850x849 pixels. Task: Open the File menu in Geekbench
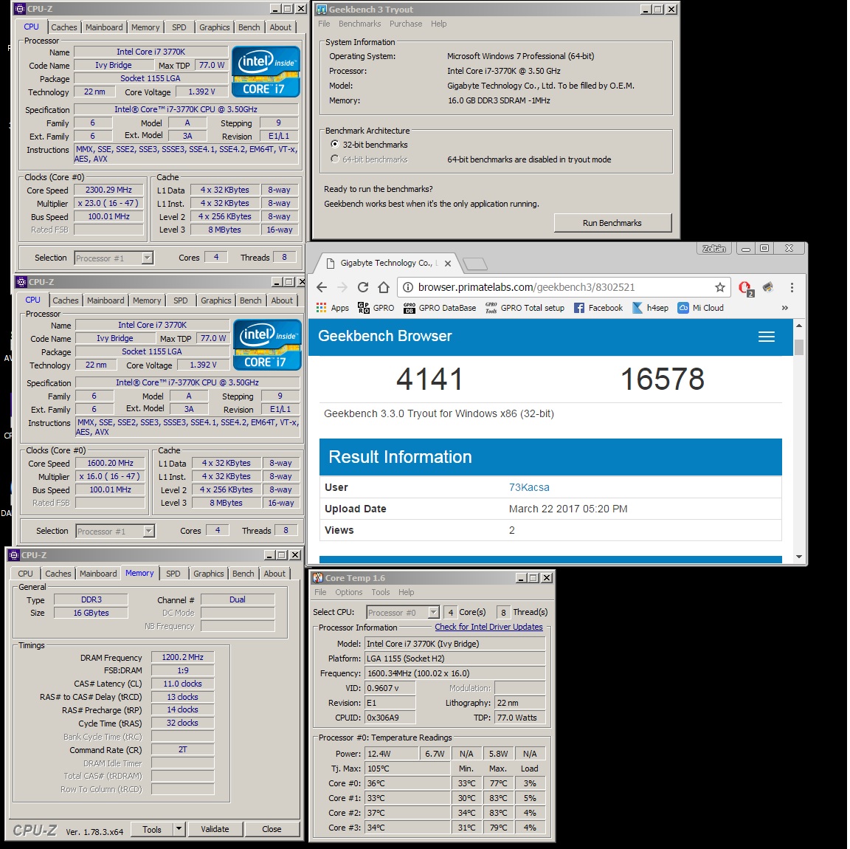(324, 24)
